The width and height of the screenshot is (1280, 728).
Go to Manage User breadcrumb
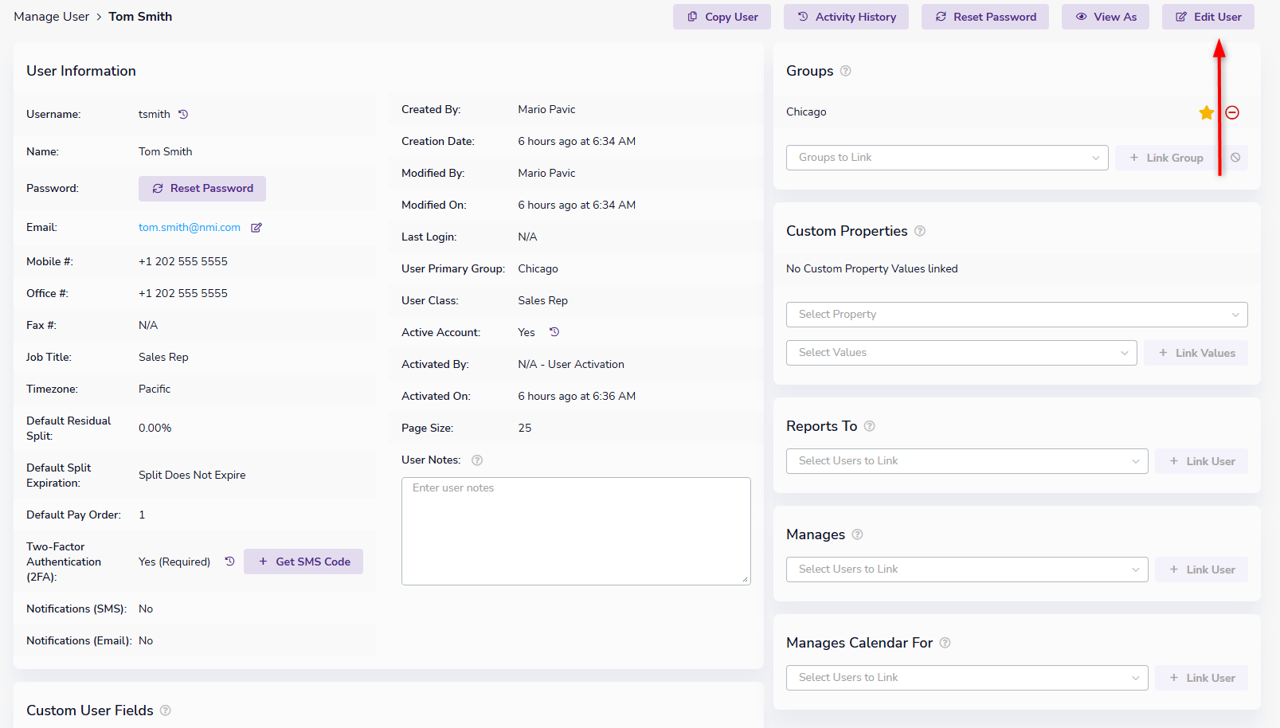(x=52, y=17)
